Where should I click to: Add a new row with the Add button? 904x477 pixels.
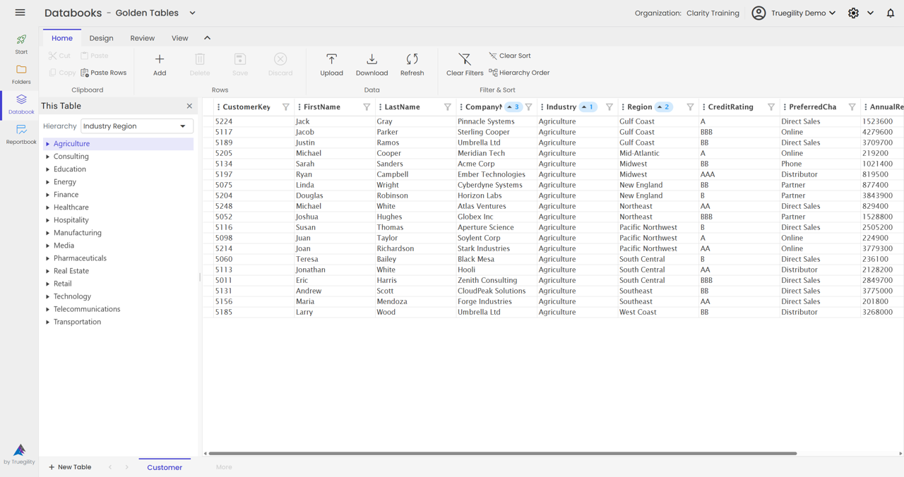pos(159,64)
